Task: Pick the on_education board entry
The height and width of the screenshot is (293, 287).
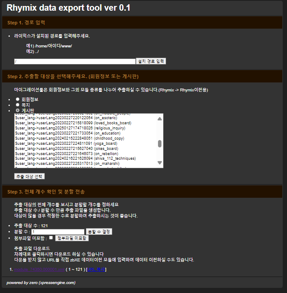Action: click(x=86, y=133)
